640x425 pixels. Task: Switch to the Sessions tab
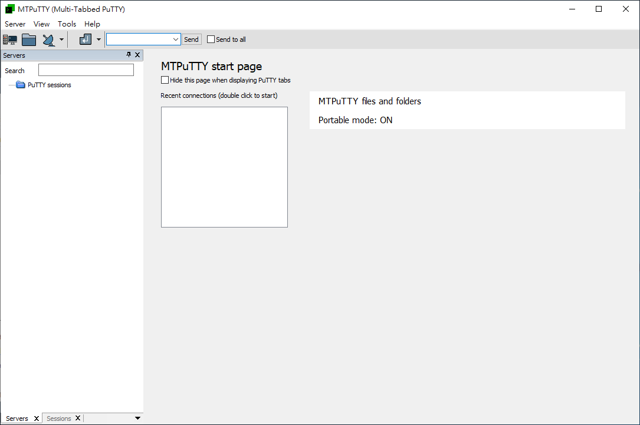[58, 418]
